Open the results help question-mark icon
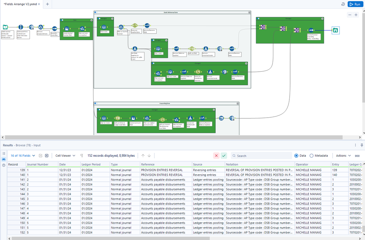Image resolution: width=365 pixels, height=240 pixels. [4, 165]
